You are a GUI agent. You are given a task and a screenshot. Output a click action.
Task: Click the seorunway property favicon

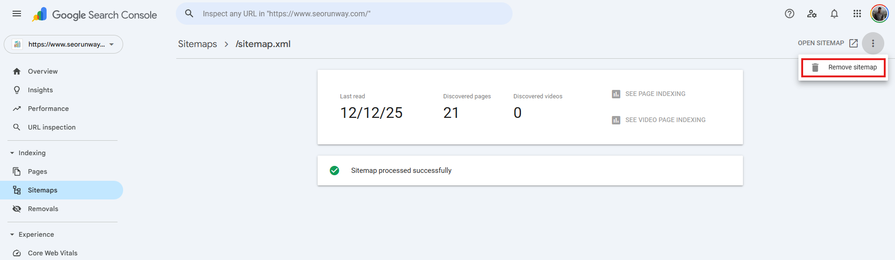[x=17, y=44]
